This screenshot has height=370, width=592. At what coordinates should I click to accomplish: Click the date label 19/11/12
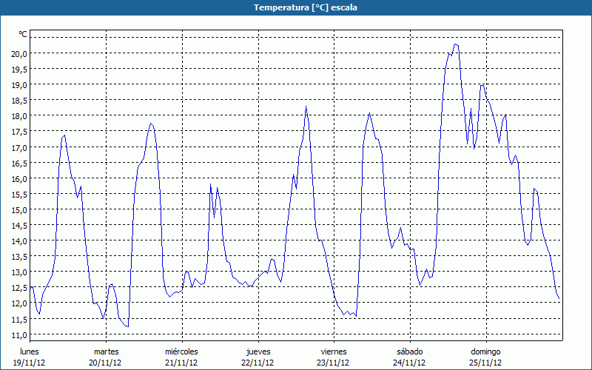pyautogui.click(x=30, y=363)
